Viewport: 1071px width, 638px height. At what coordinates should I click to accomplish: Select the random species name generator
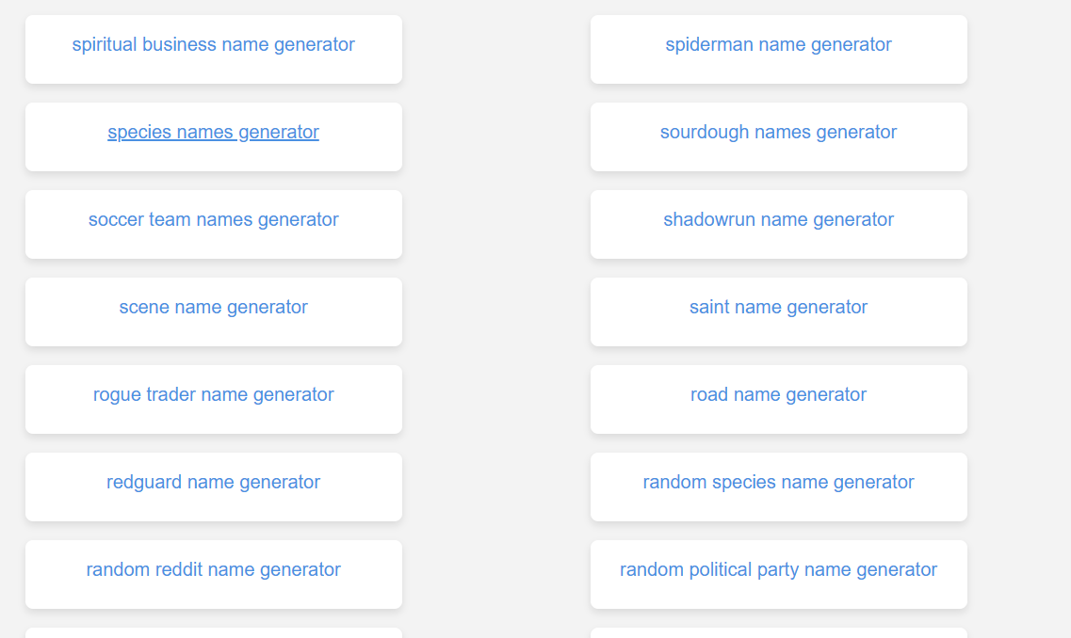tap(778, 482)
